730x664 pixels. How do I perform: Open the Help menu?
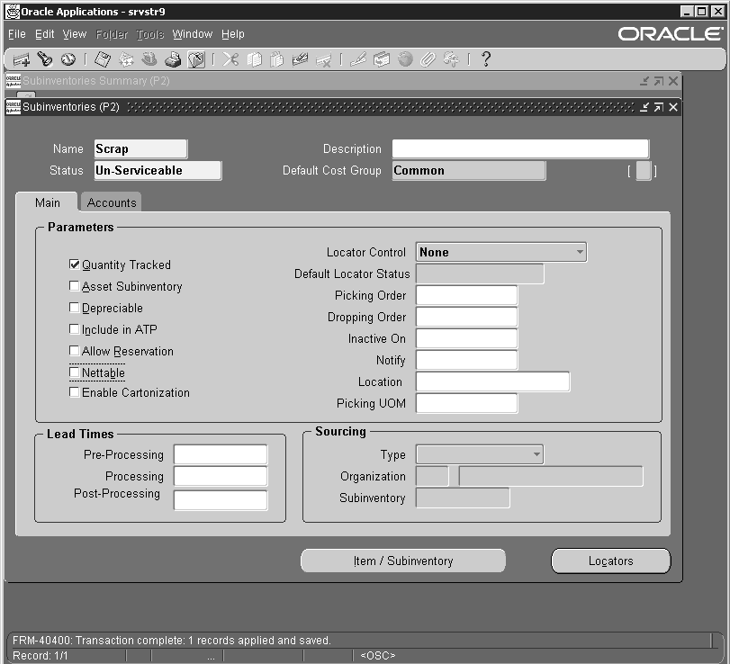(233, 34)
